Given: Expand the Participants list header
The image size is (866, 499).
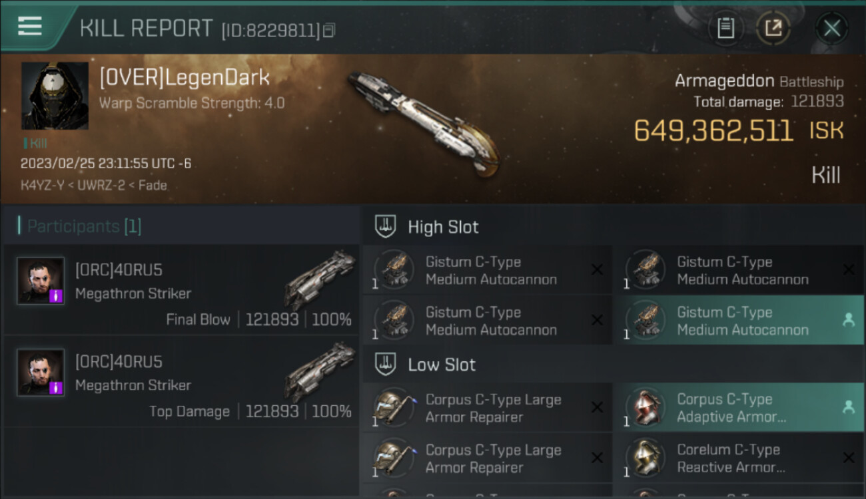Looking at the screenshot, I should tap(80, 226).
